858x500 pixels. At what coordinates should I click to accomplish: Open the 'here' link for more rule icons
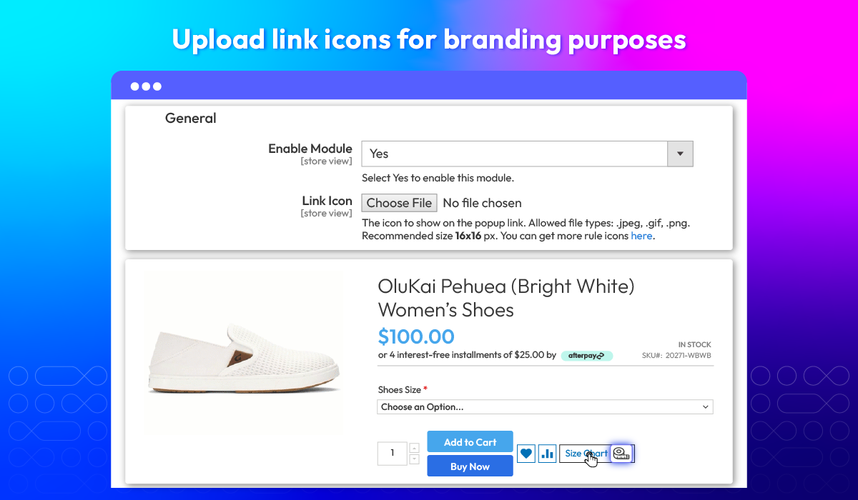point(641,236)
